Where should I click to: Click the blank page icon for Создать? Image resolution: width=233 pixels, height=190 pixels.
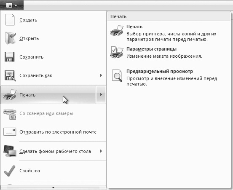pos(10,20)
